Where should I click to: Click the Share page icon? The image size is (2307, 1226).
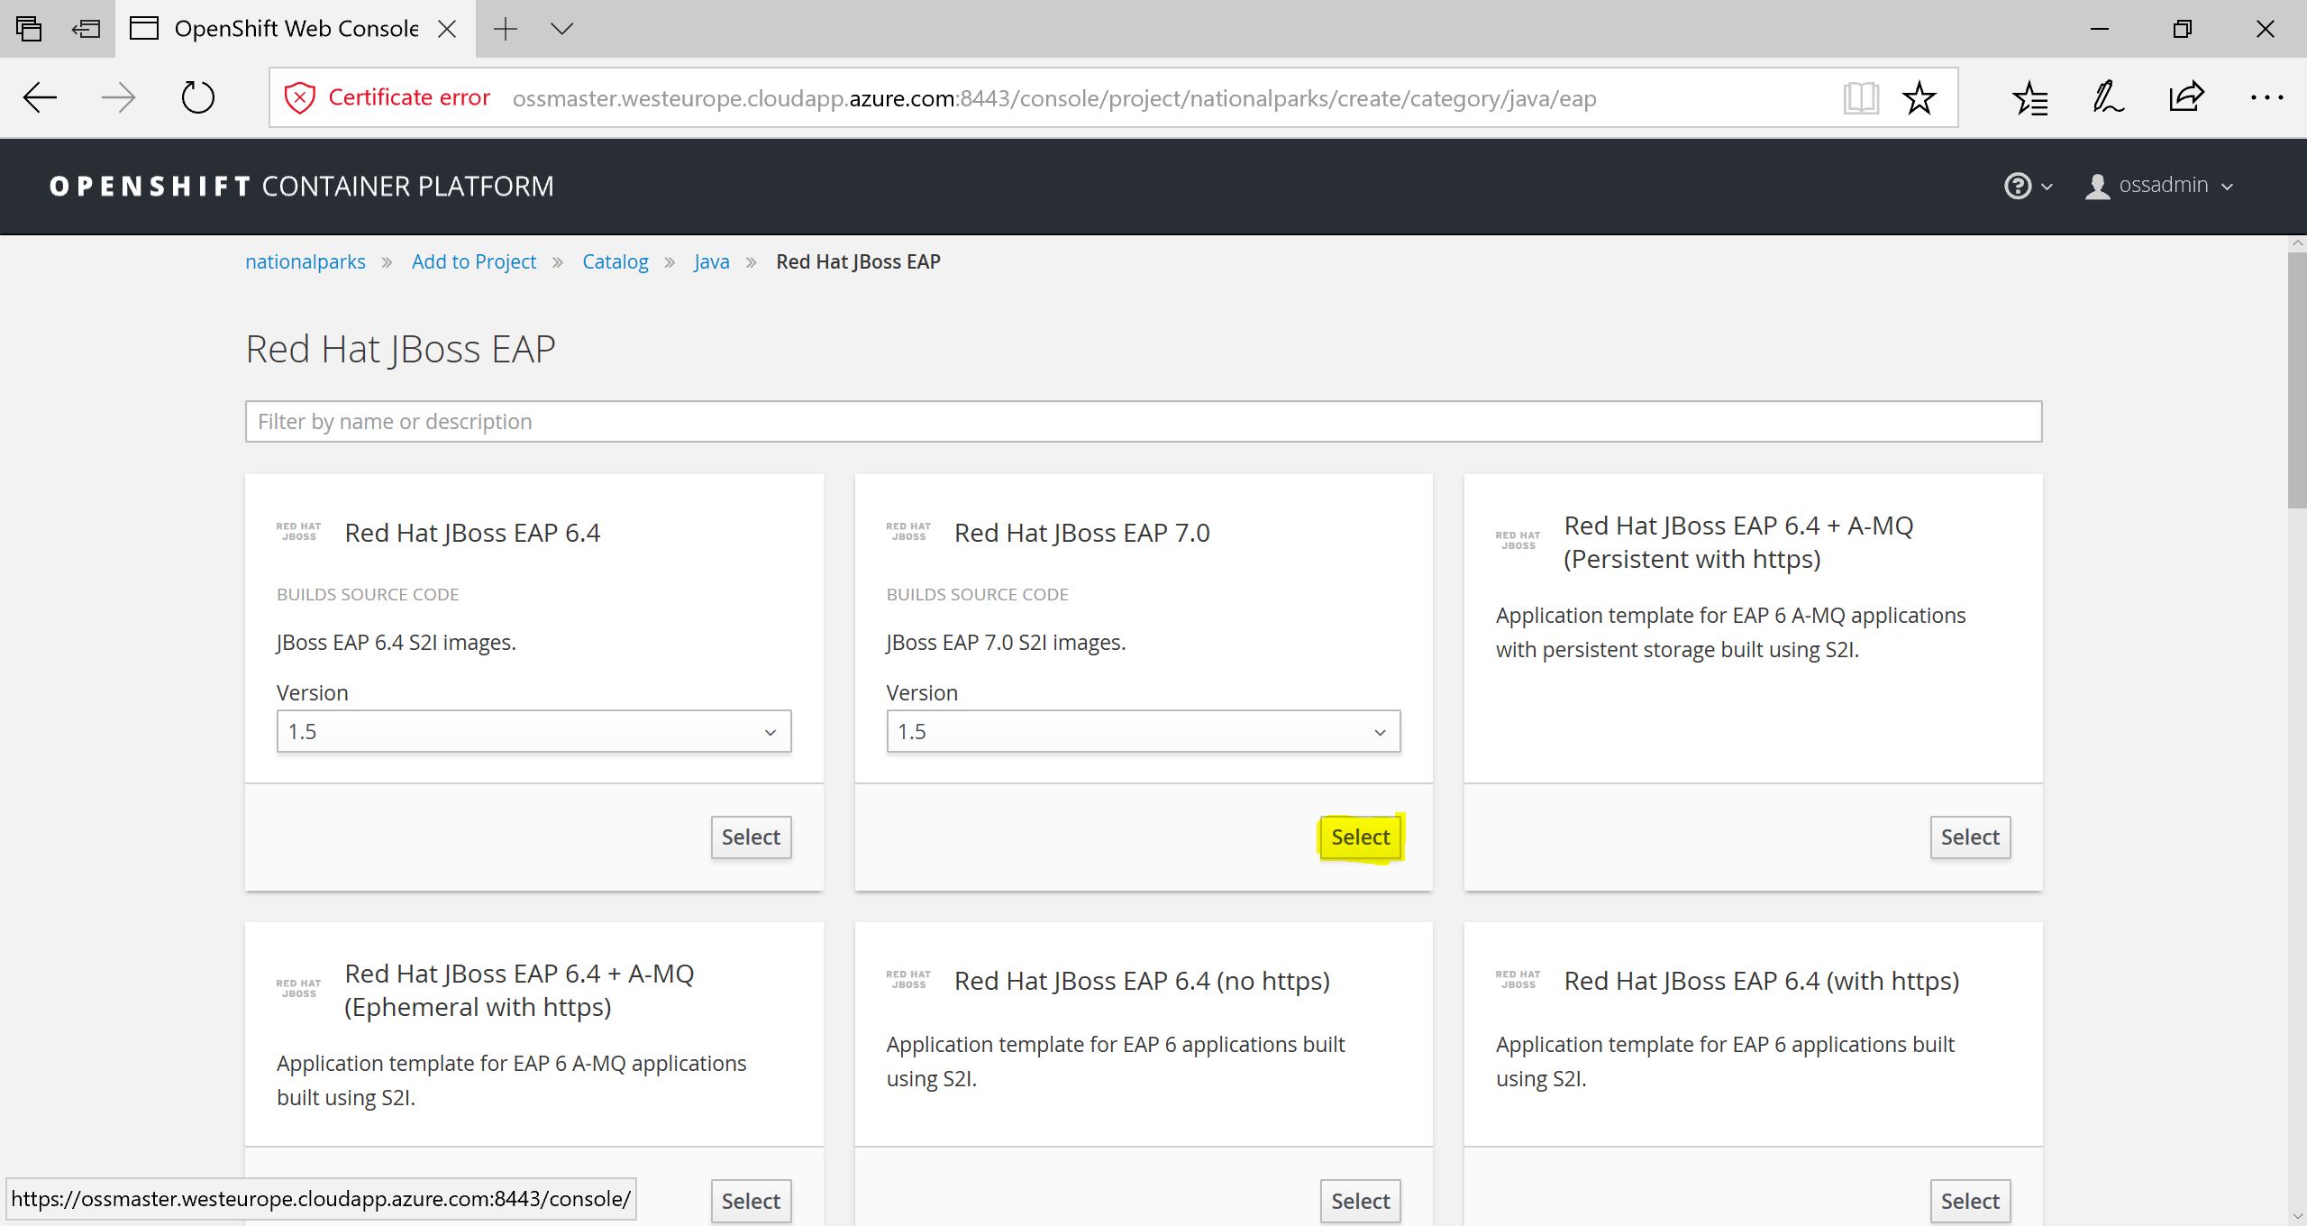tap(2186, 97)
